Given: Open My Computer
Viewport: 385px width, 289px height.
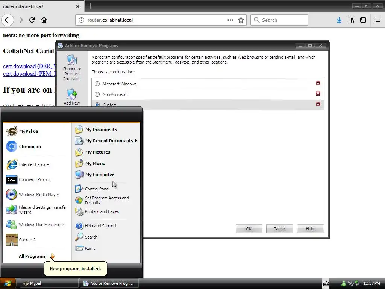Looking at the screenshot, I should point(94,175).
